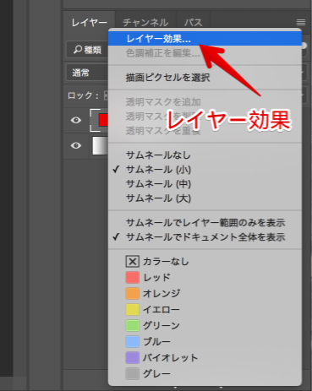Select サムネールでドキュメント全体を表示
The width and height of the screenshot is (312, 391).
click(x=205, y=237)
